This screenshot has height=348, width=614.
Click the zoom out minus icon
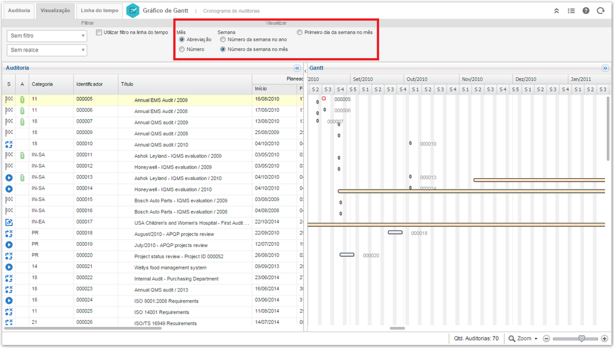[546, 338]
